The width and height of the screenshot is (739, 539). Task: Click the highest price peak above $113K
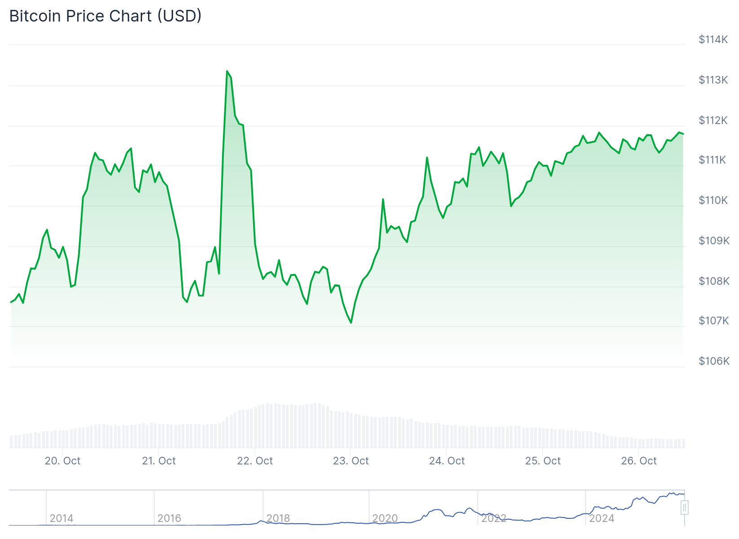227,71
